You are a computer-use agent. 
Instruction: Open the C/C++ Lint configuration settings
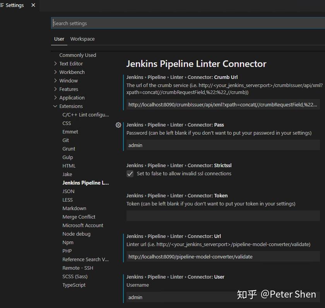click(86, 115)
